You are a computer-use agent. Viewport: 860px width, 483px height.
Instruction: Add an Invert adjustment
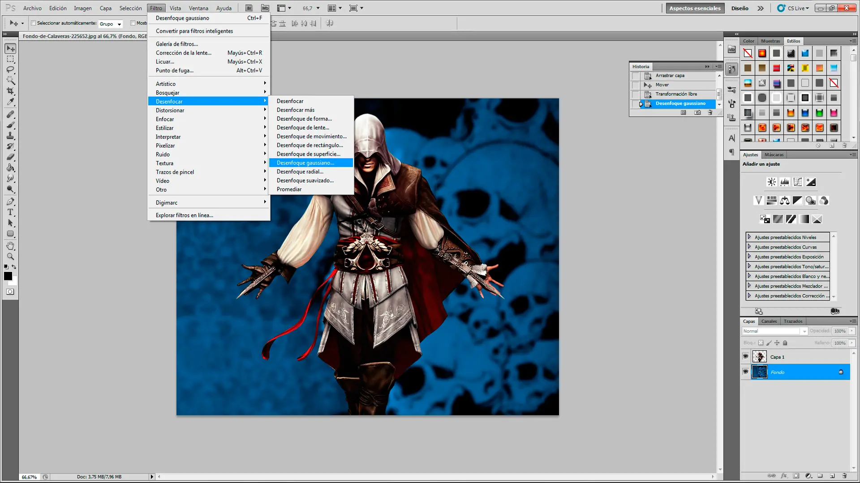coord(765,219)
